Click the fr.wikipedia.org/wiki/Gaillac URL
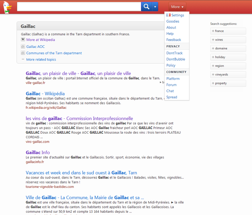 tap(46, 108)
